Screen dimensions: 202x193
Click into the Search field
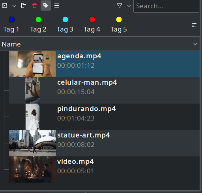pyautogui.click(x=166, y=6)
